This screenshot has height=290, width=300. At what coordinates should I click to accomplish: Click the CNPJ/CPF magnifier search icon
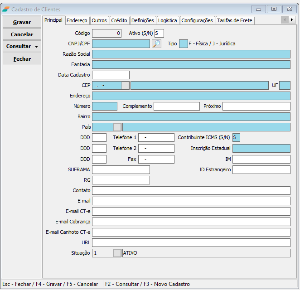(x=156, y=43)
